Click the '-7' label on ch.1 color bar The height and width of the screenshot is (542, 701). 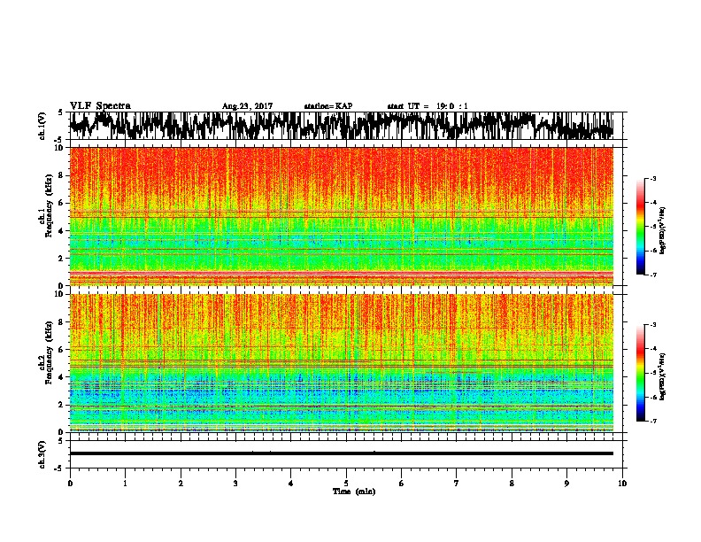[x=652, y=275]
